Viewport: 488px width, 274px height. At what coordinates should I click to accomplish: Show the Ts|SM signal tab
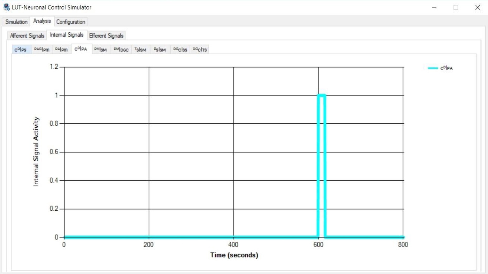point(140,49)
